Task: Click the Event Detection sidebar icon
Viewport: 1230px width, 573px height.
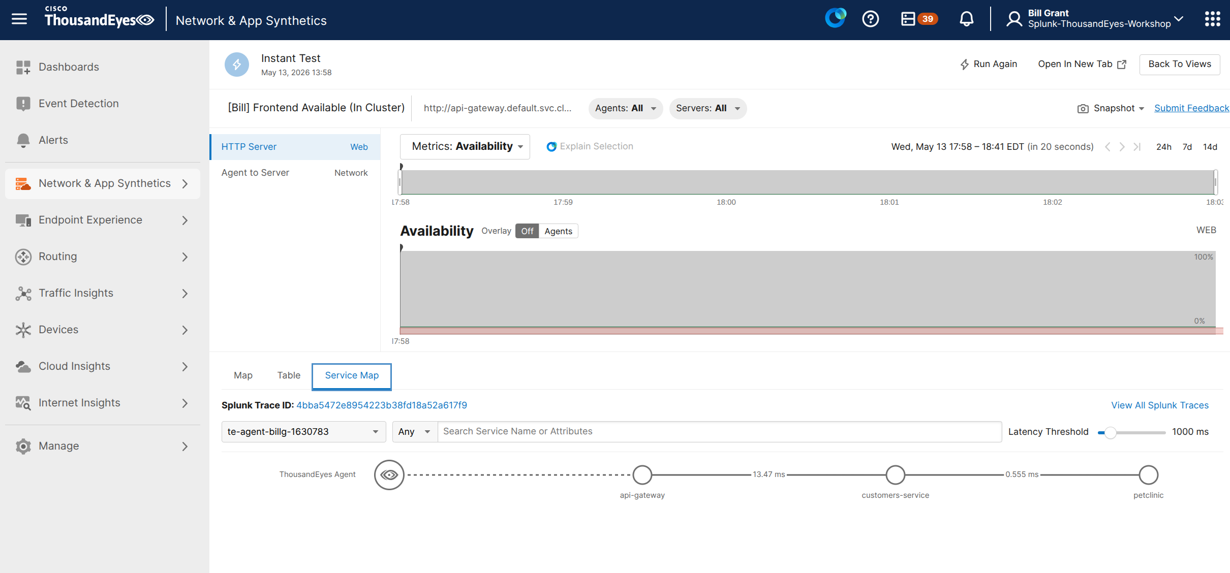Action: (x=23, y=104)
